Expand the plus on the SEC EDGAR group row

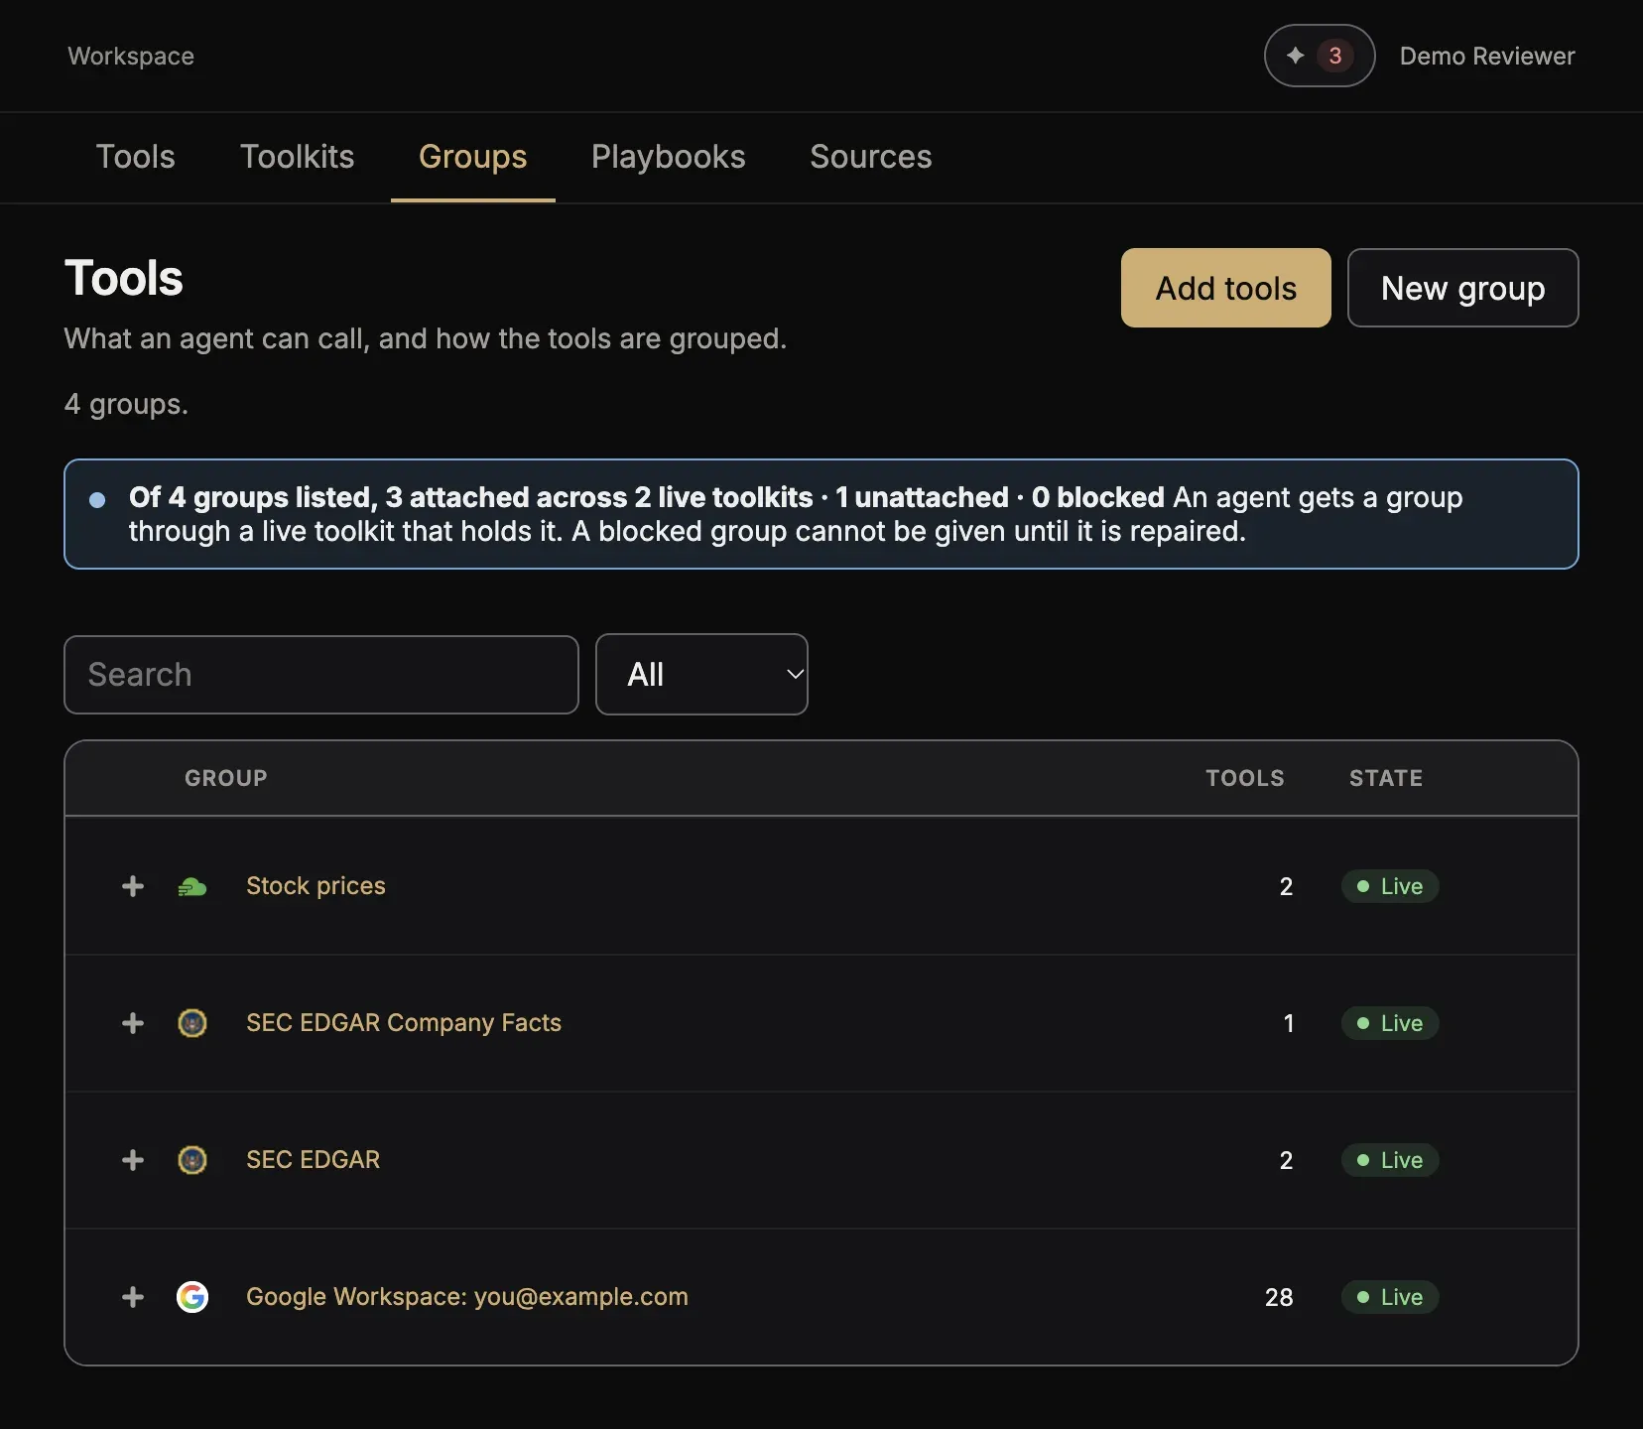[133, 1160]
